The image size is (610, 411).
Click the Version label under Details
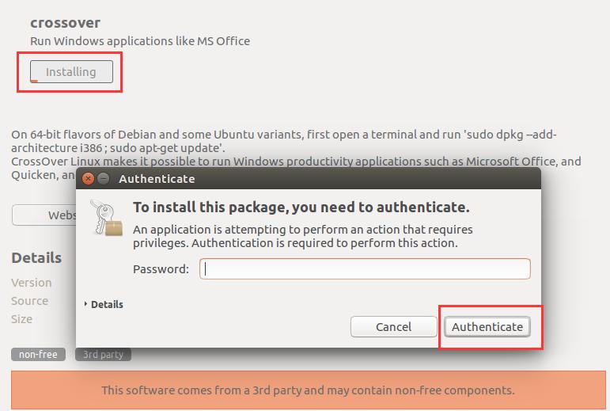pos(32,283)
